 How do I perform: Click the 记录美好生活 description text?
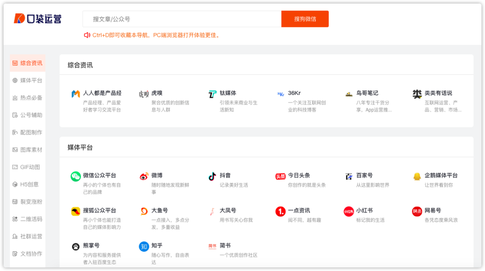click(x=234, y=185)
